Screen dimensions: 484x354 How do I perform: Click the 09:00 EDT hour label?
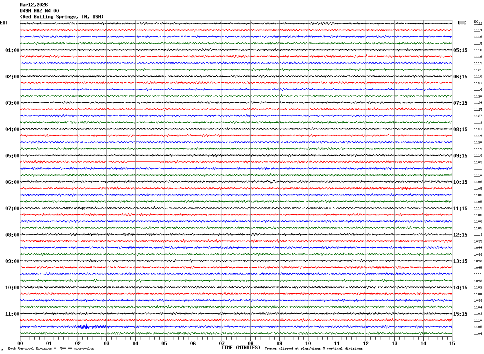pyautogui.click(x=12, y=261)
